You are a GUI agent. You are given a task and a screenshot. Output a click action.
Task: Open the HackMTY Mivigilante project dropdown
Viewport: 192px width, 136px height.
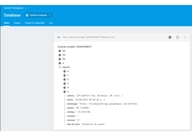(x=15, y=8)
